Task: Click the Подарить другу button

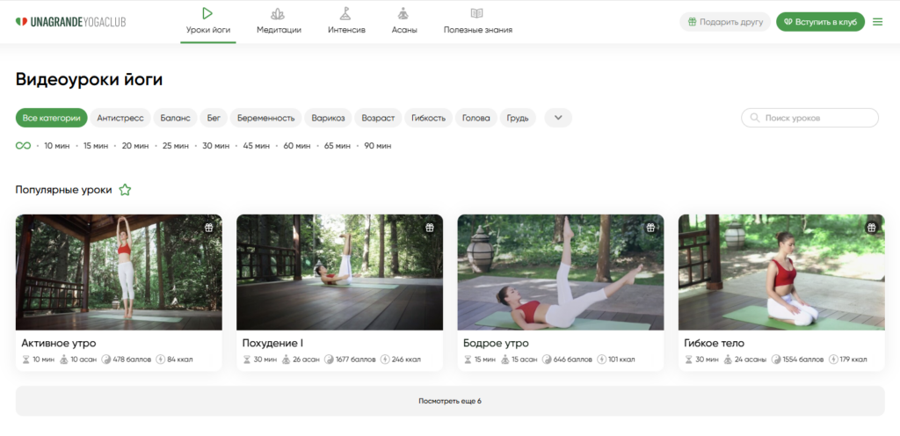Action: coord(725,22)
